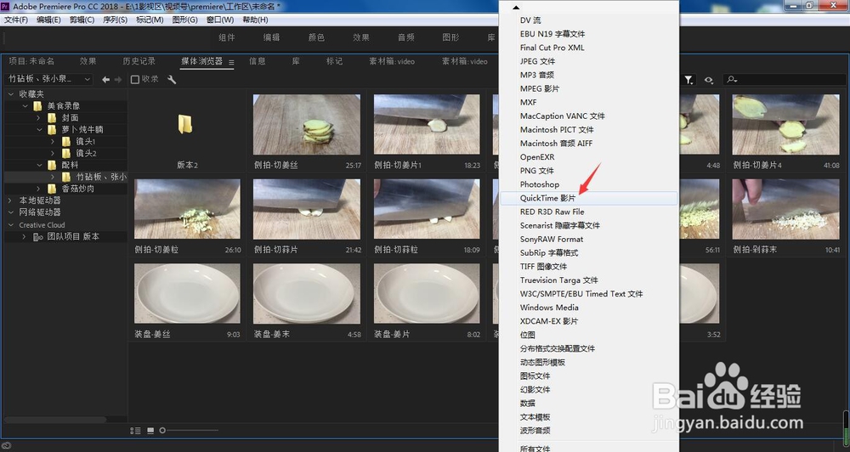Screen dimensions: 850x452
Task: Collapse the Creative Cloud node
Action: point(11,225)
